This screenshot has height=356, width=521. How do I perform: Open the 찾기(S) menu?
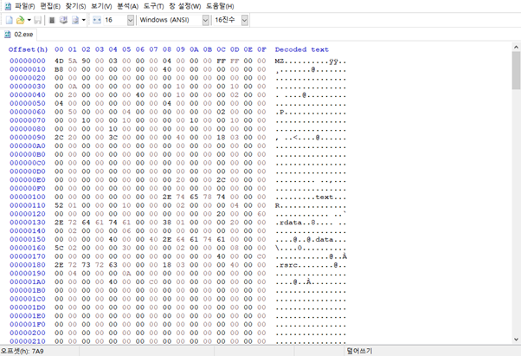coord(75,6)
